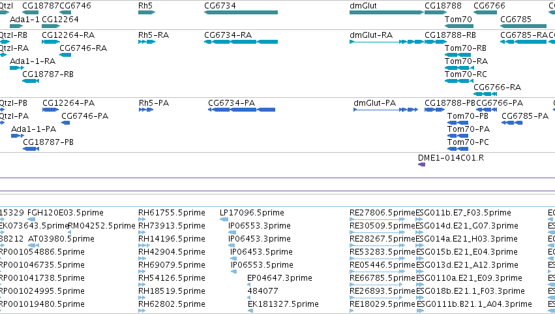This screenshot has height=314, width=555.
Task: Select the LP17096.5prime EST label
Action: (252, 213)
